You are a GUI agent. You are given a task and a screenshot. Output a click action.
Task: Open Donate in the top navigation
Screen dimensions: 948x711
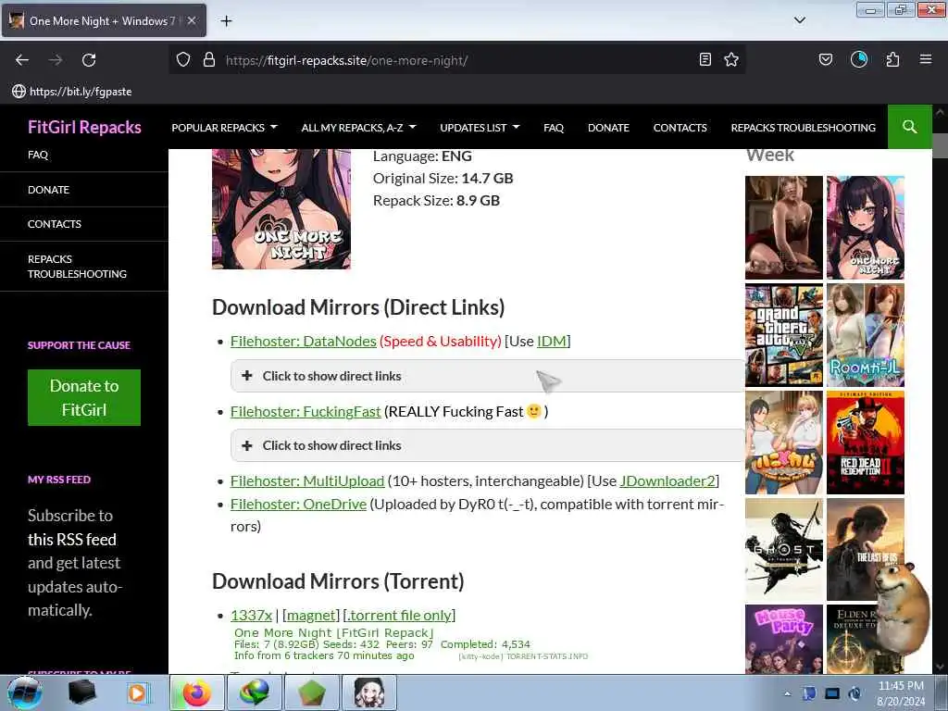608,128
